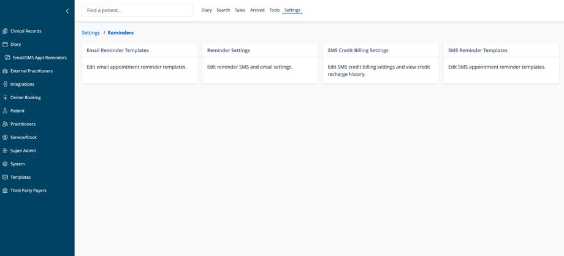The width and height of the screenshot is (564, 256).
Task: Click the Find a patient search field
Action: (x=137, y=10)
